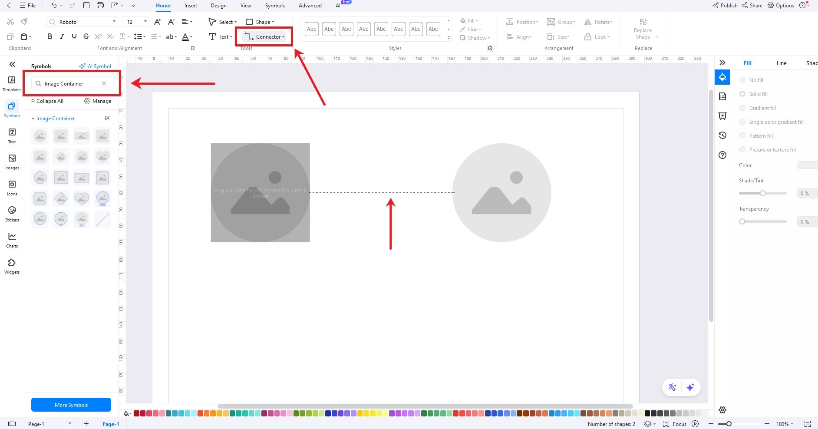Collapse the Symbols panel with double chevron
Image resolution: width=818 pixels, height=429 pixels.
(12, 64)
